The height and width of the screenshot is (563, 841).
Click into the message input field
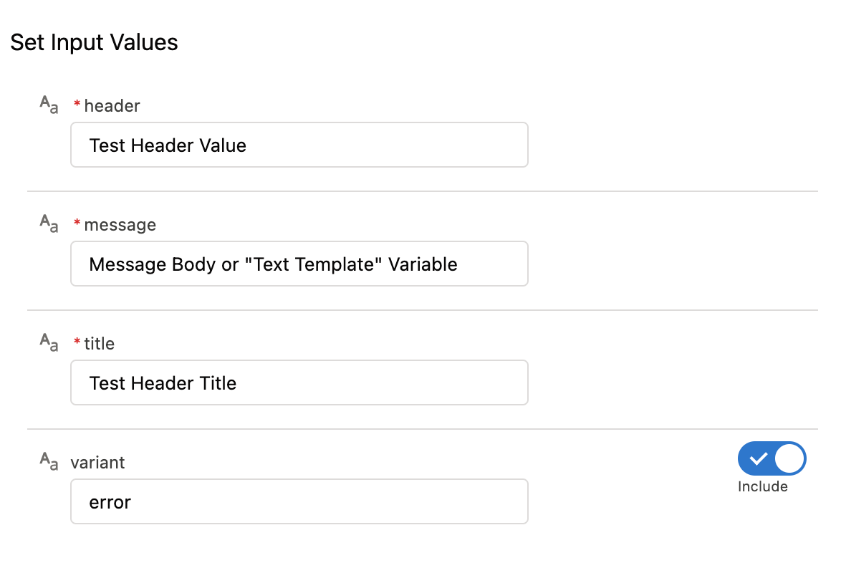pyautogui.click(x=299, y=264)
